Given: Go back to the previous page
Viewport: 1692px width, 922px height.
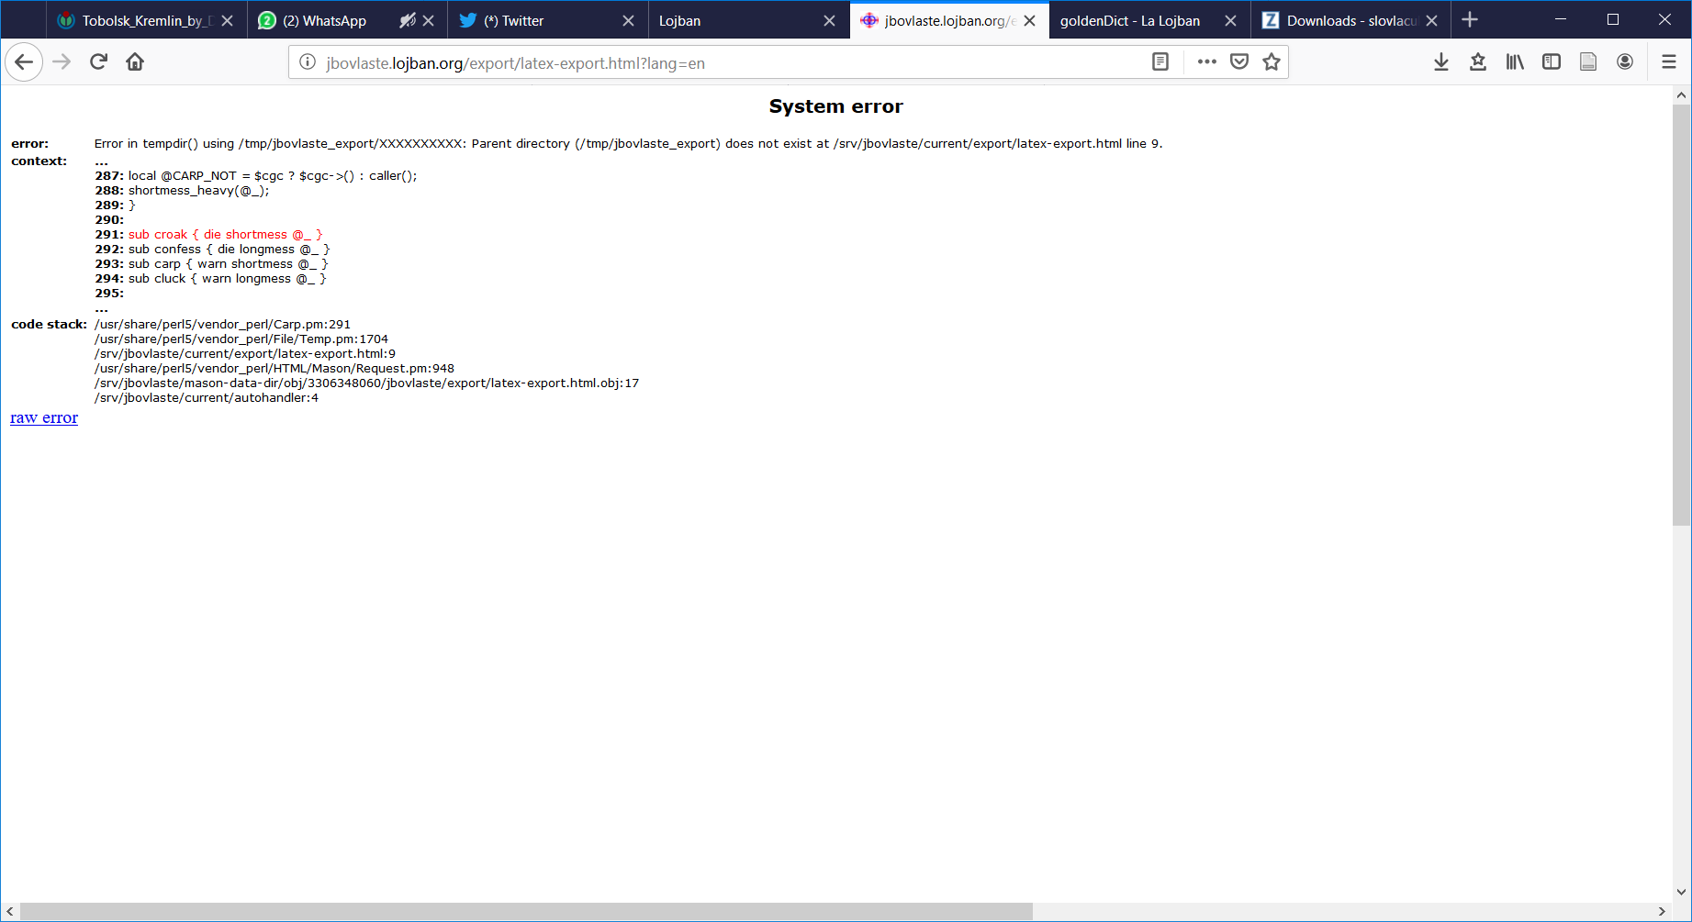Looking at the screenshot, I should point(24,61).
